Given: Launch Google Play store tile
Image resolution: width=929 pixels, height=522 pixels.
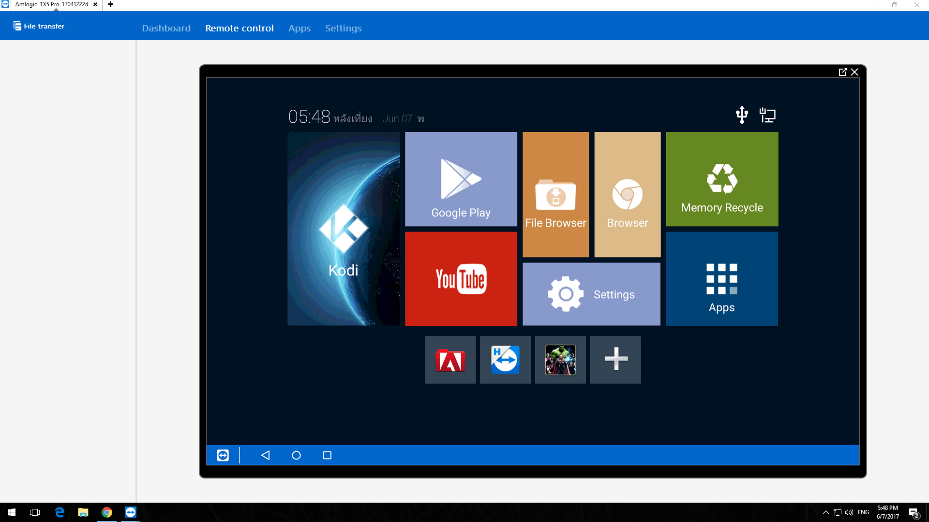Looking at the screenshot, I should 461,179.
